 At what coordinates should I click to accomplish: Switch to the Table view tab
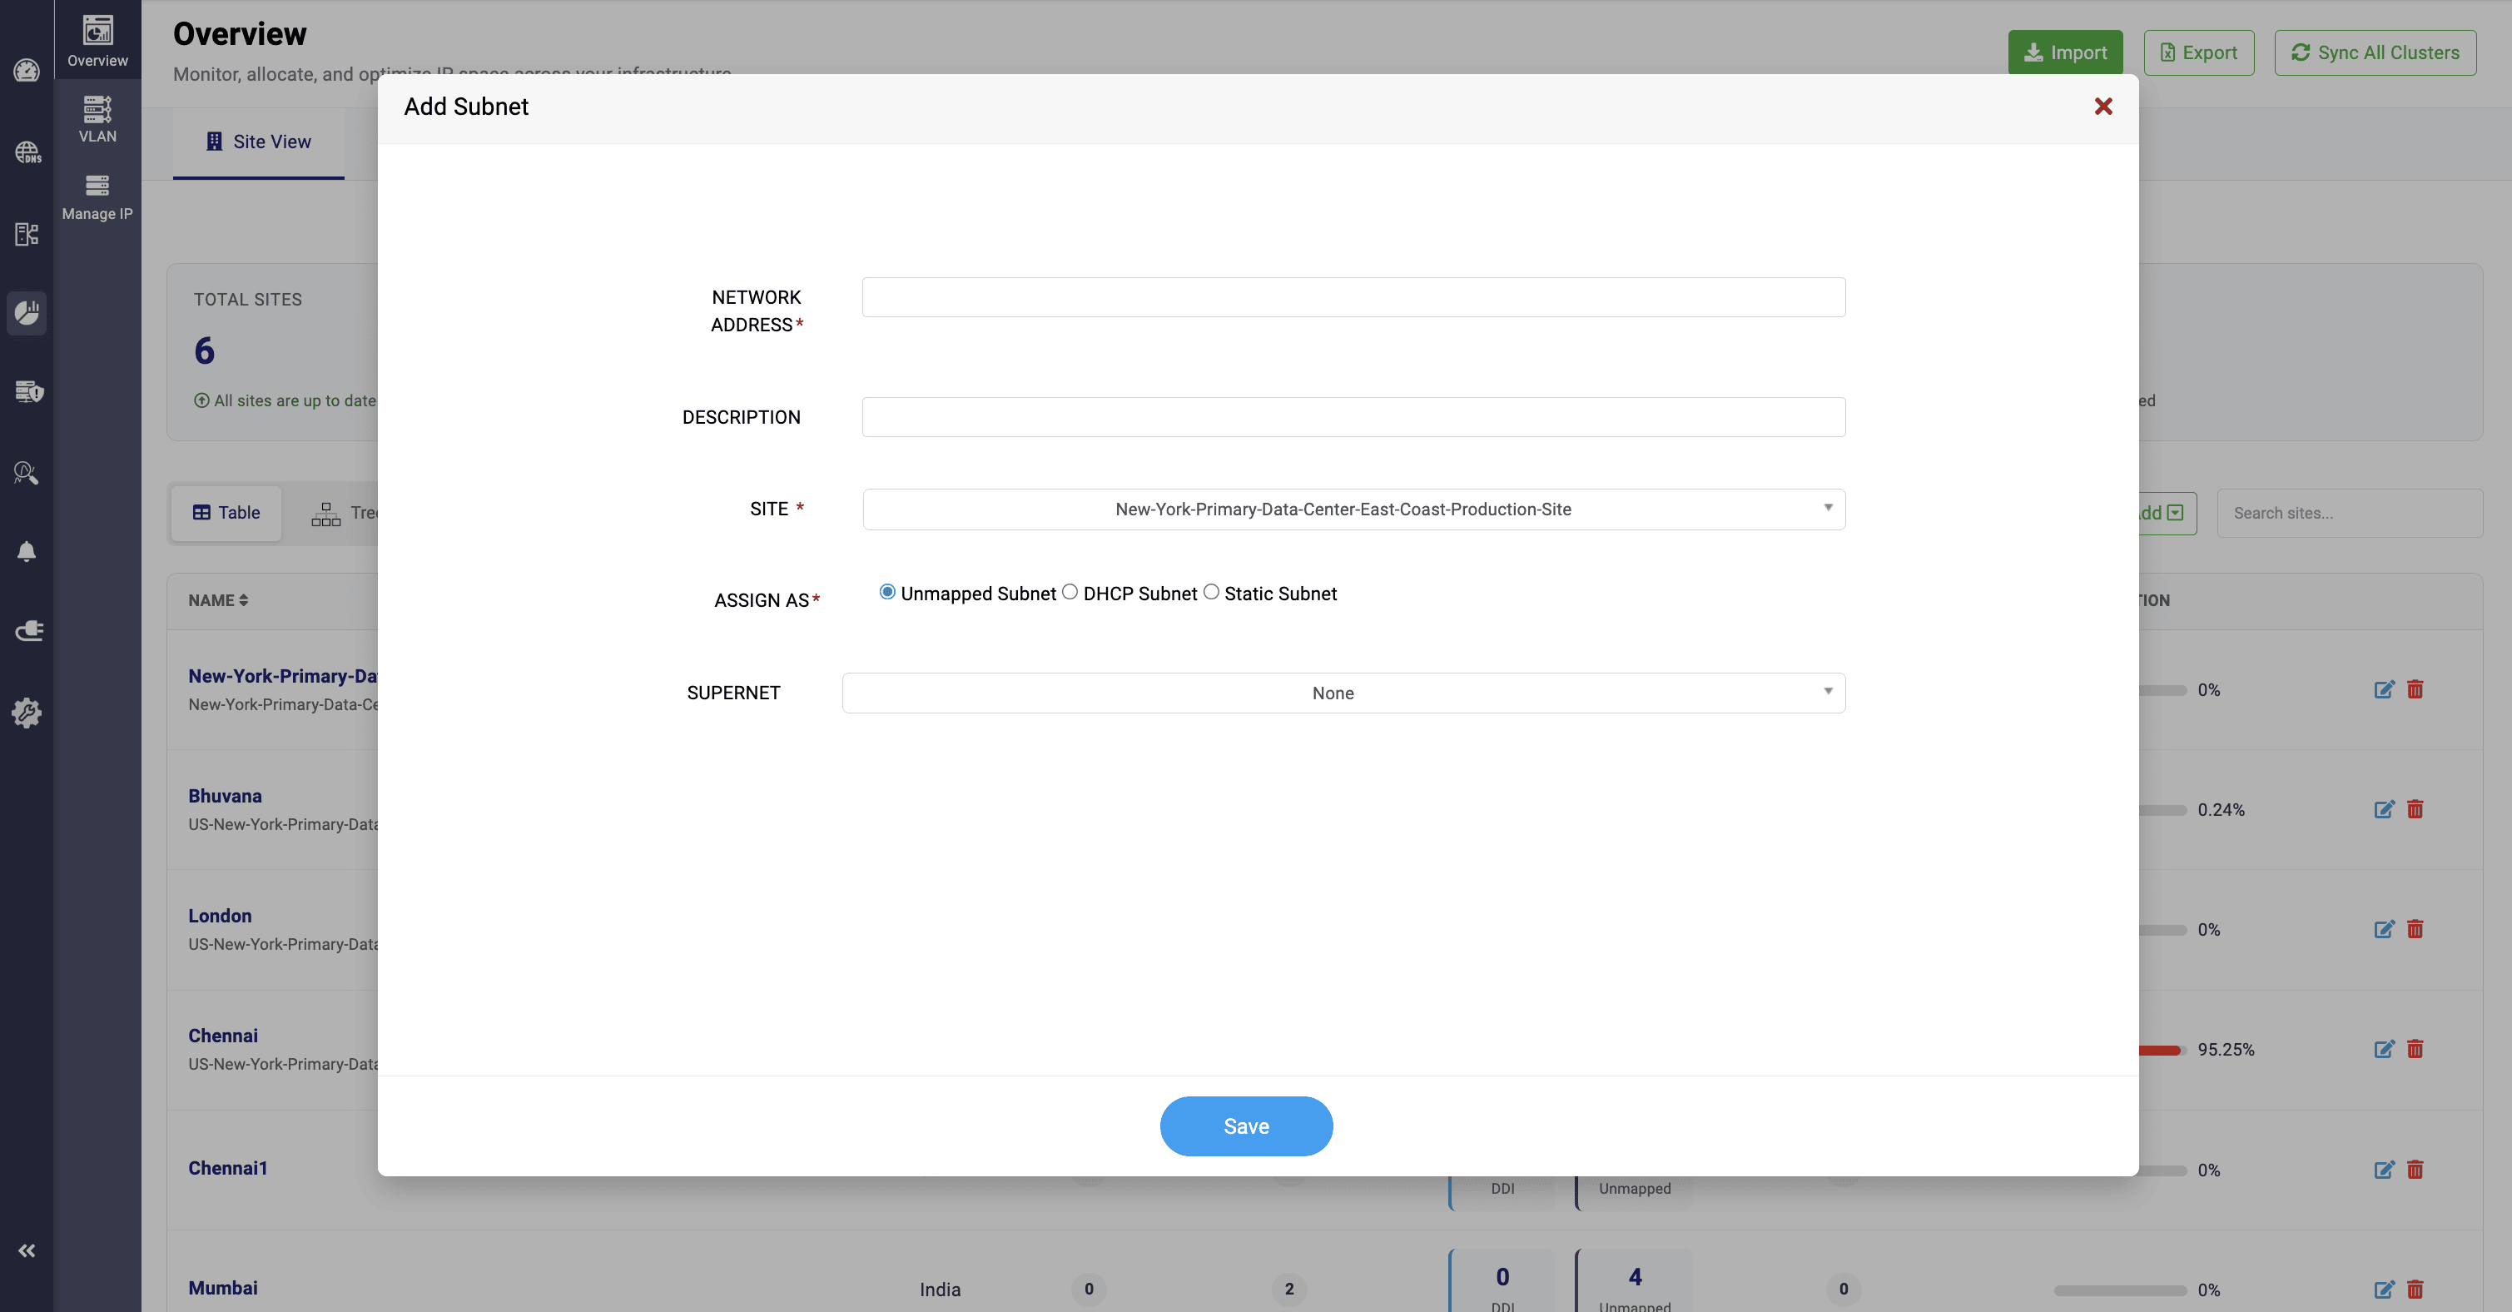pyautogui.click(x=226, y=513)
